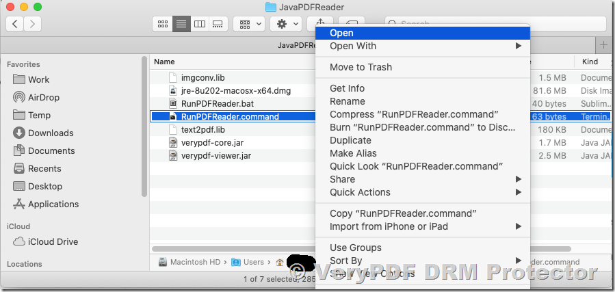Screen dimensions: 615x292
Task: Click the 1.7 MB size cell
Action: pyautogui.click(x=552, y=142)
